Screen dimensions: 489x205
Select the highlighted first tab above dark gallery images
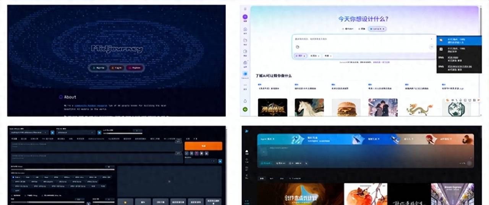262,178
